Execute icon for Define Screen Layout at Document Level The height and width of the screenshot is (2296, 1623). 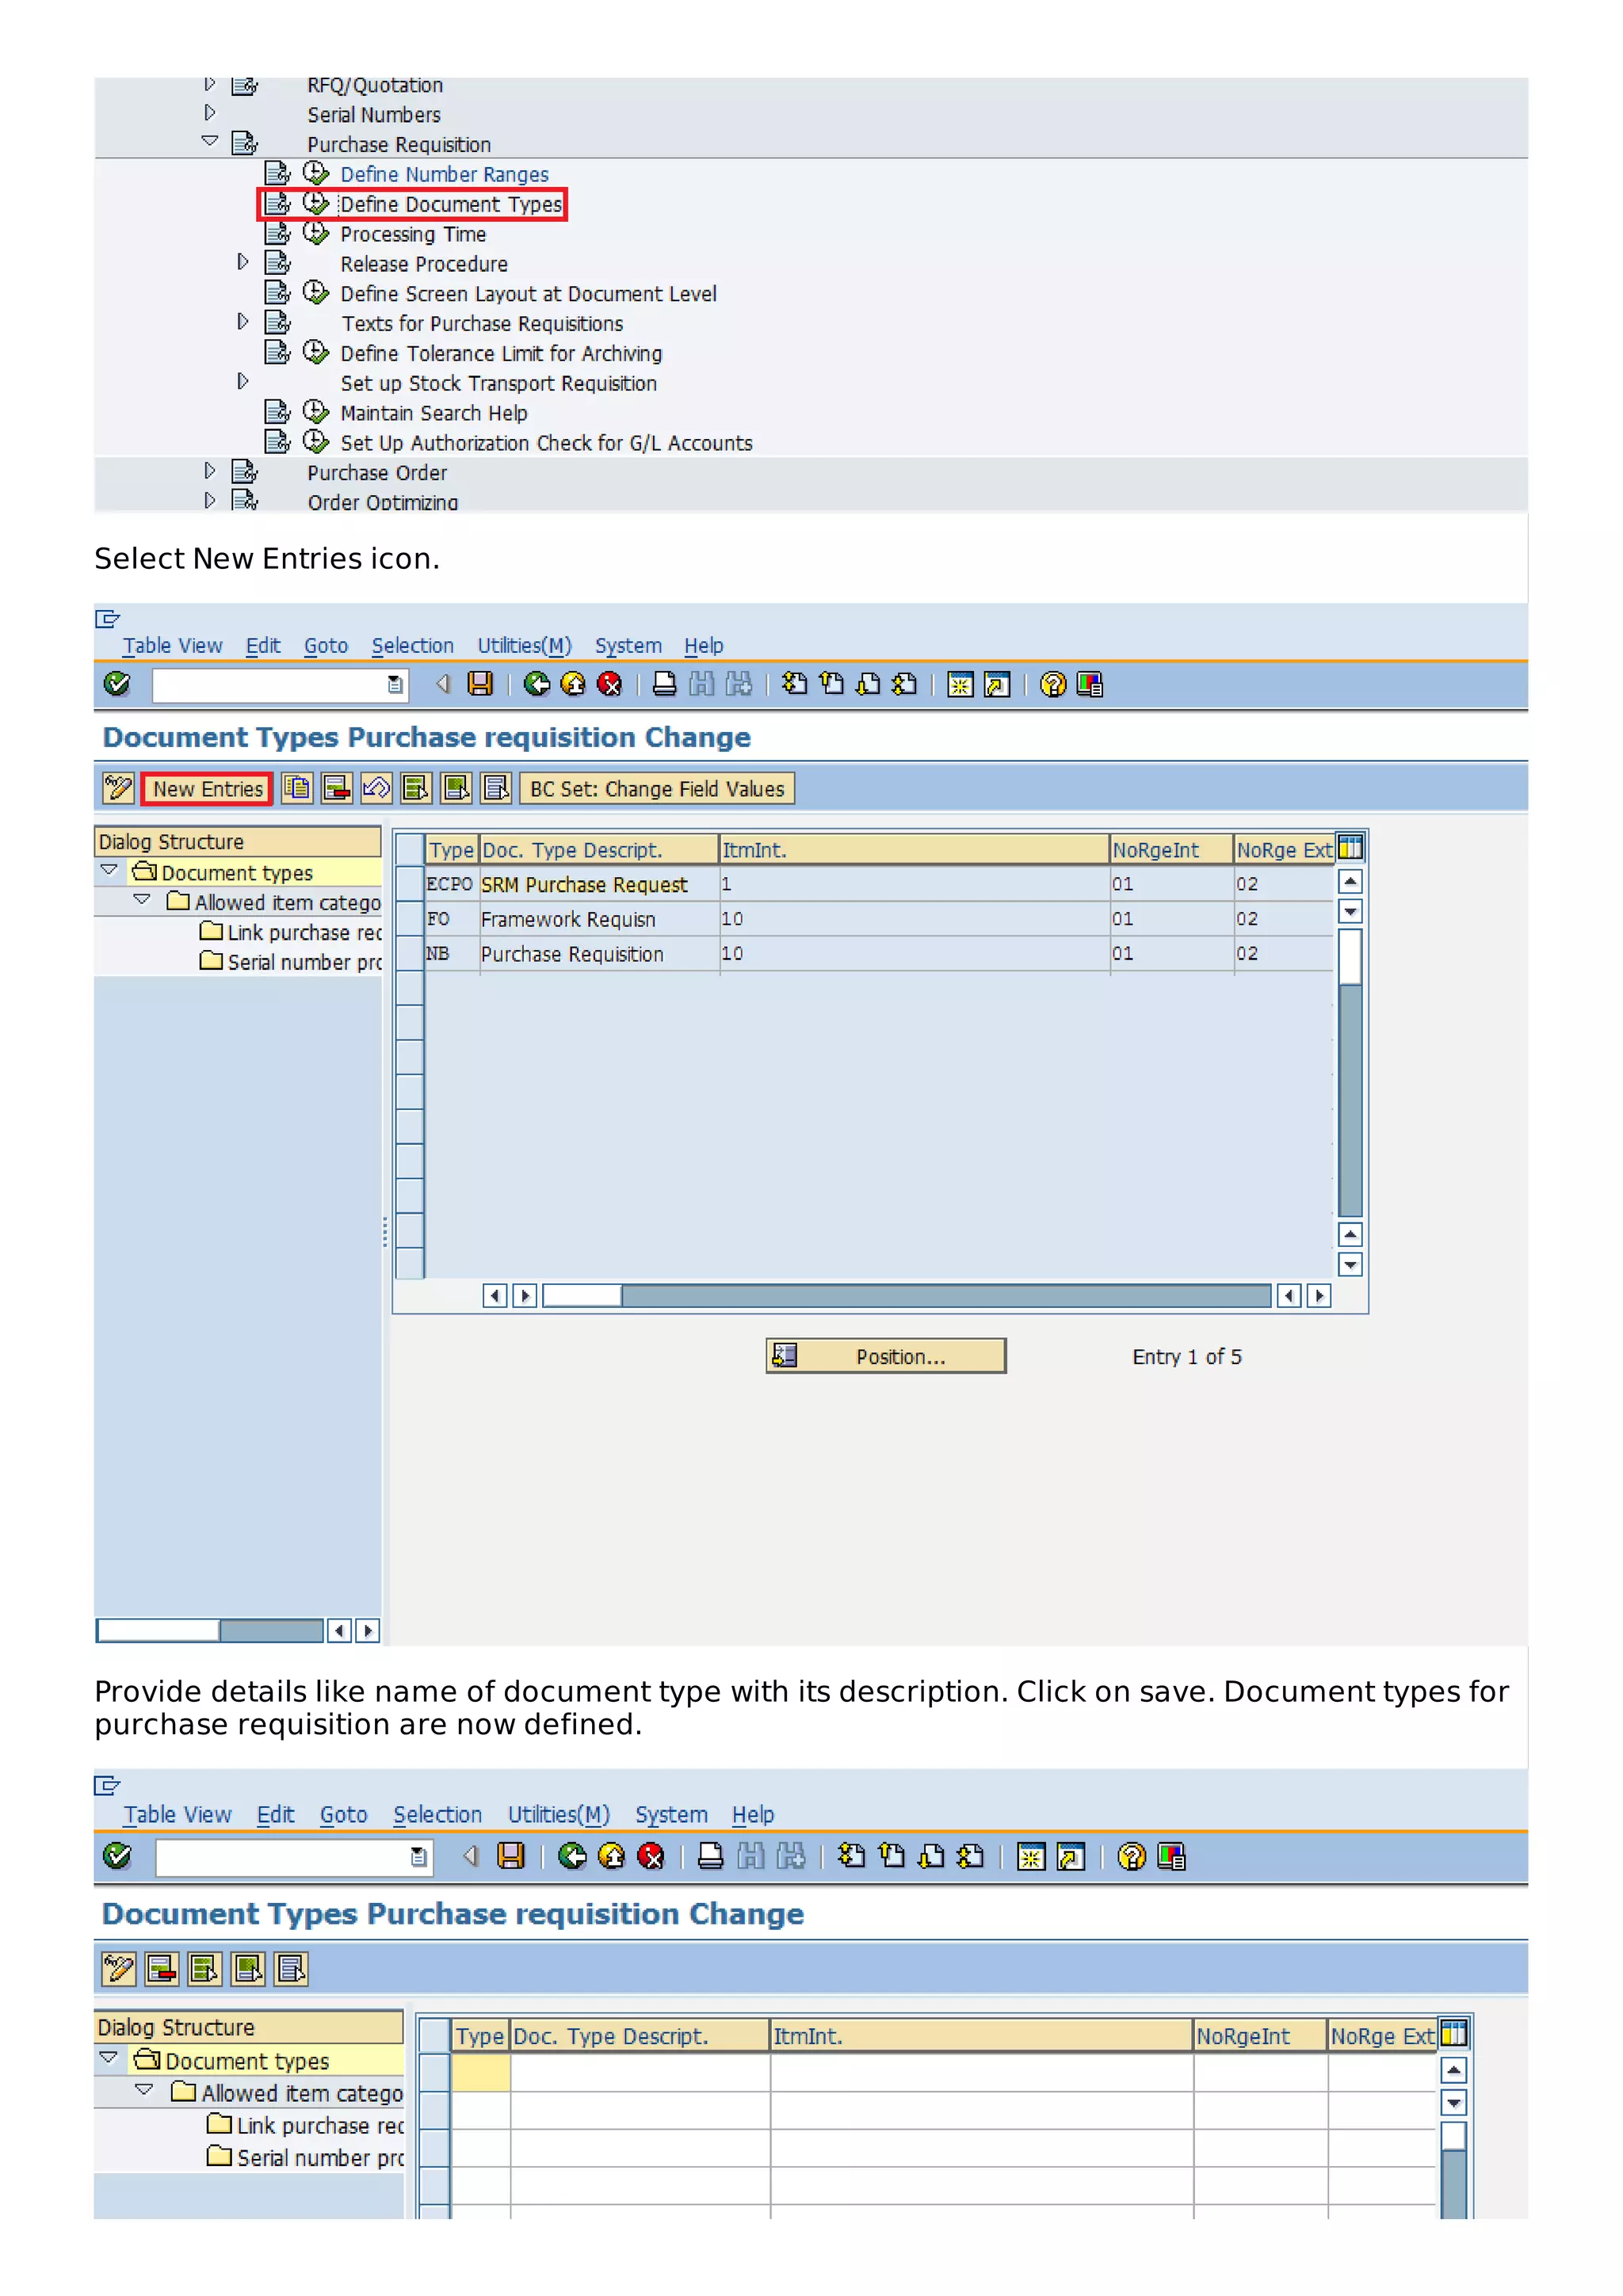click(x=316, y=293)
